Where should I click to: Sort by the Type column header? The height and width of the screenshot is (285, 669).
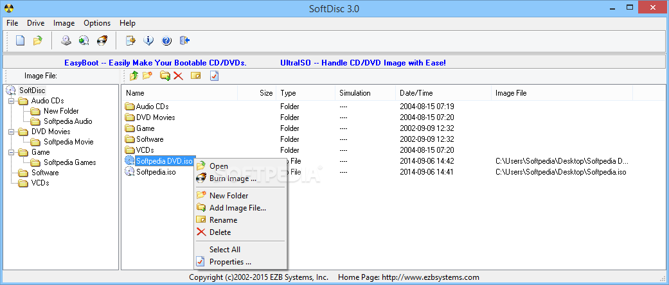click(x=305, y=93)
